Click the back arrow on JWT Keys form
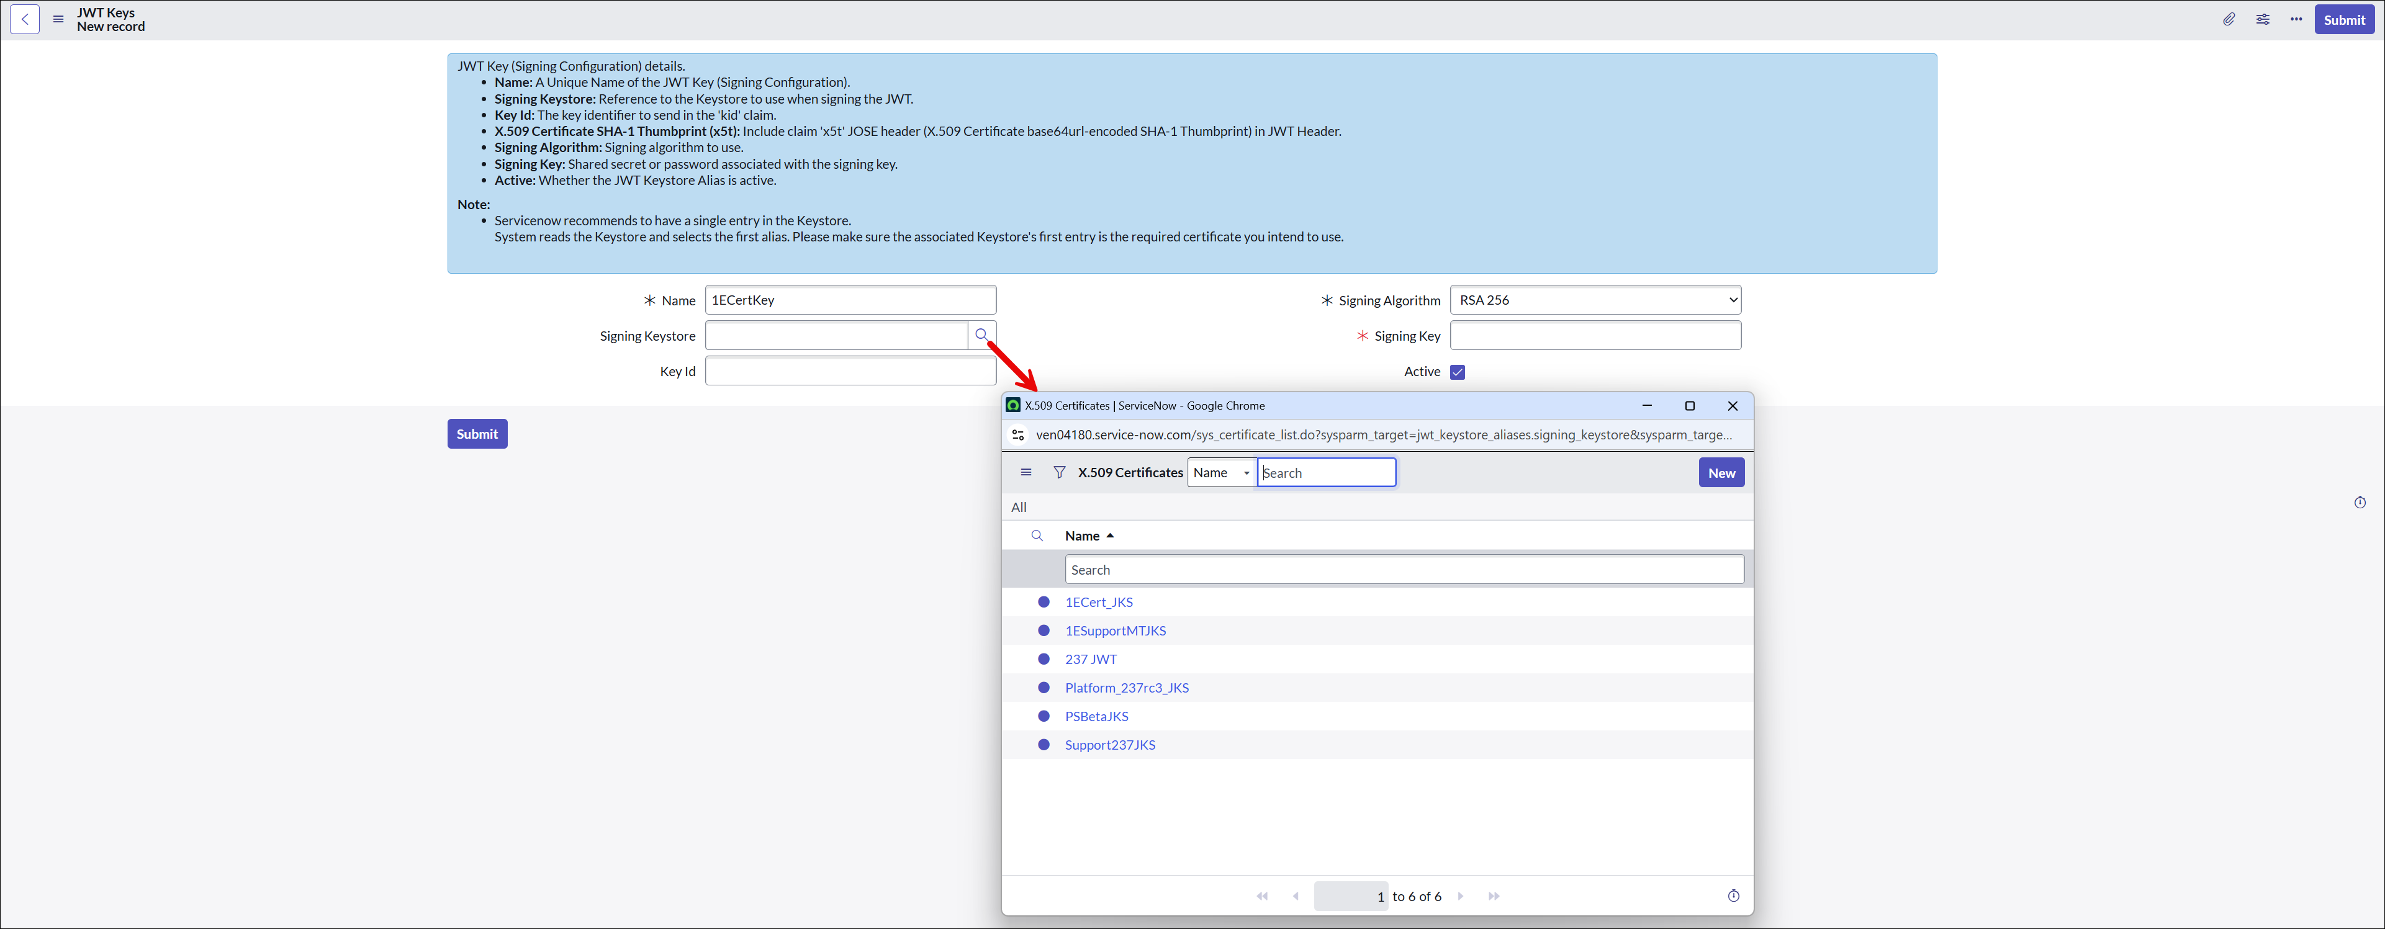Screen dimensions: 2385x929 click(25, 19)
